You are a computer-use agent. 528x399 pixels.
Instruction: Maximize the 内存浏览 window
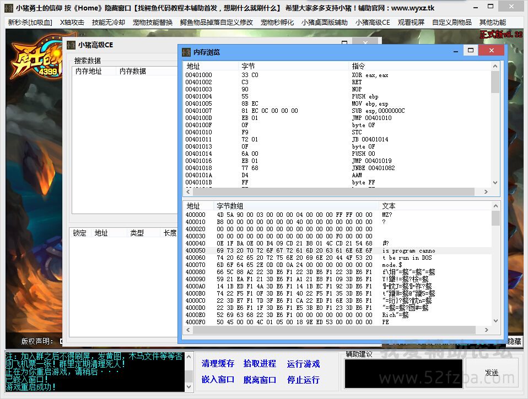[470, 51]
